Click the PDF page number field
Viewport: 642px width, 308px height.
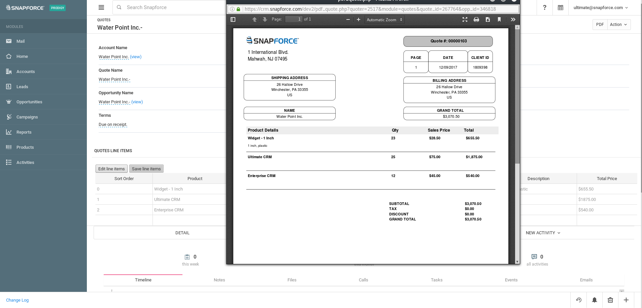click(294, 19)
